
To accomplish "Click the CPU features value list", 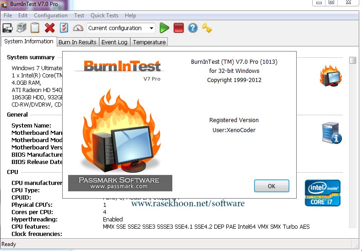I will tap(206, 226).
